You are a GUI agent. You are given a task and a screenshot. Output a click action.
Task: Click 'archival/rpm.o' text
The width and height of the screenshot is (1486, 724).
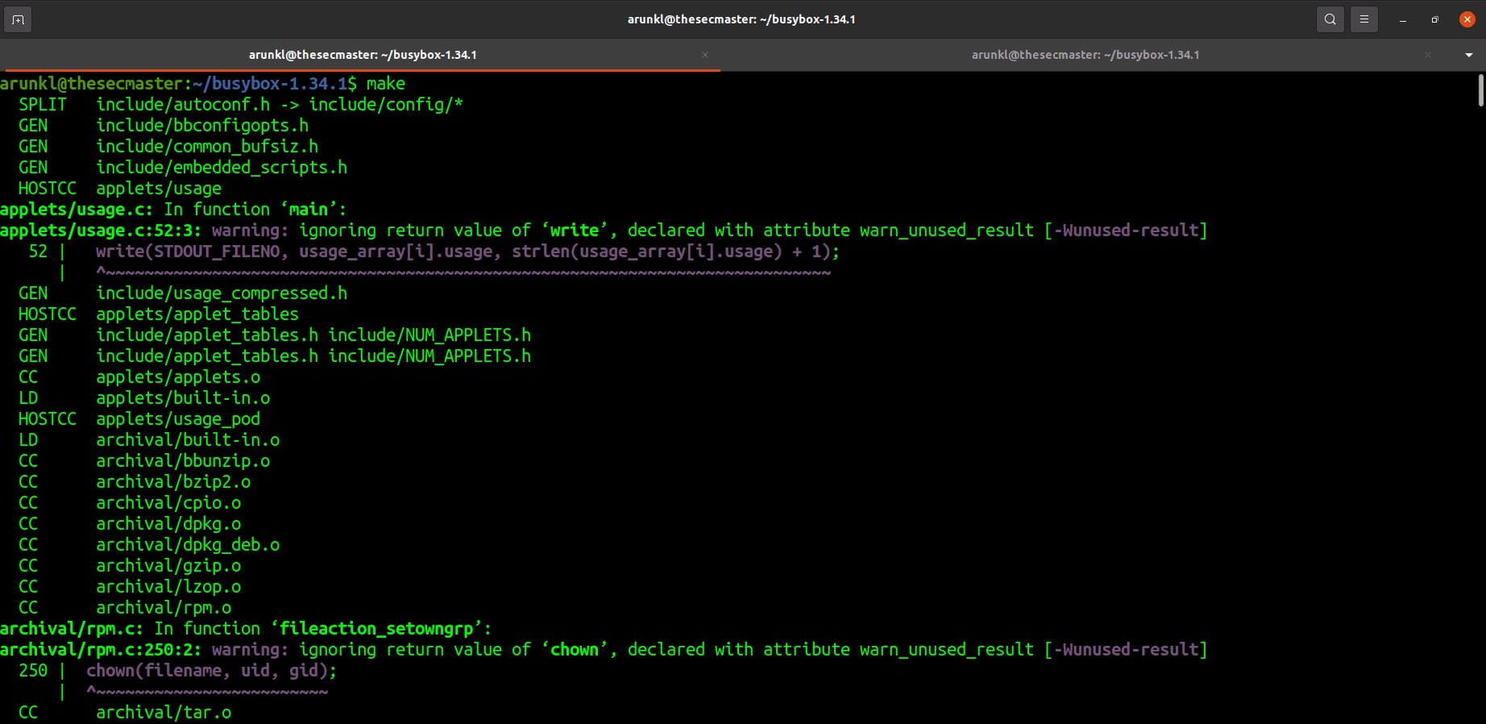pos(164,608)
